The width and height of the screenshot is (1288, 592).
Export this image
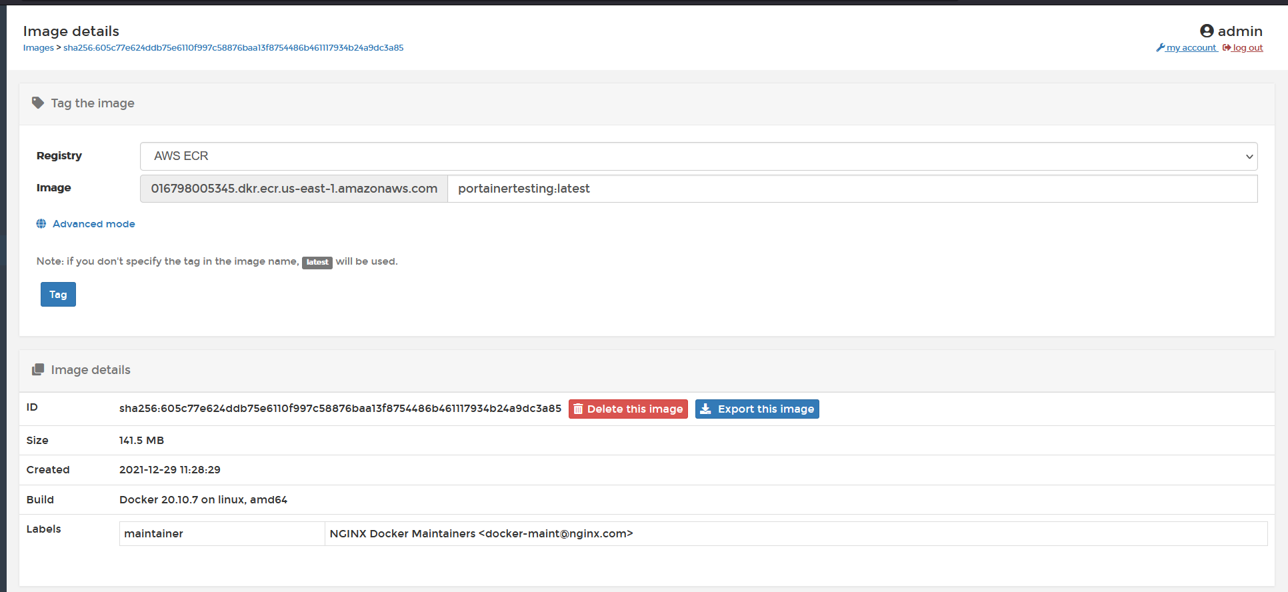(757, 409)
